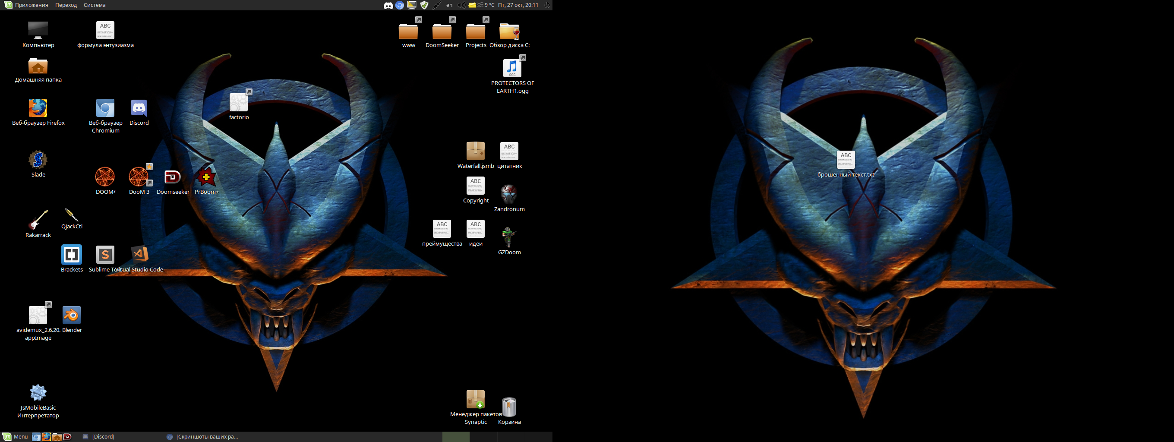Open the 9 °C weather applet
Viewport: 1174px width, 442px height.
click(486, 5)
